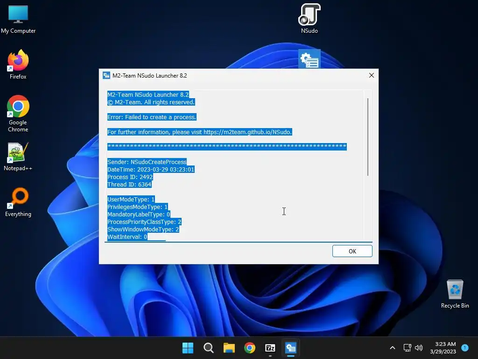This screenshot has width=478, height=359.
Task: Open the network tray icon
Action: click(407, 348)
